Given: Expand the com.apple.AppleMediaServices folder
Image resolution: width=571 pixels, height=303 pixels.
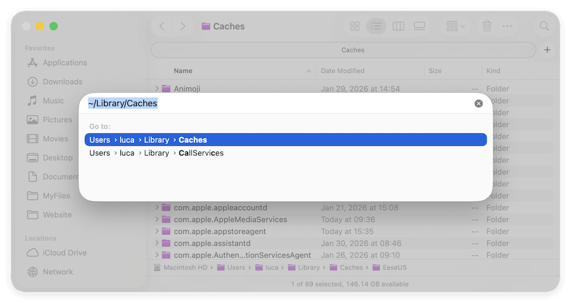Looking at the screenshot, I should 156,219.
